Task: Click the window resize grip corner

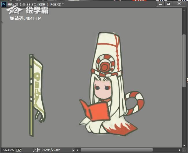Action: (x=184, y=150)
